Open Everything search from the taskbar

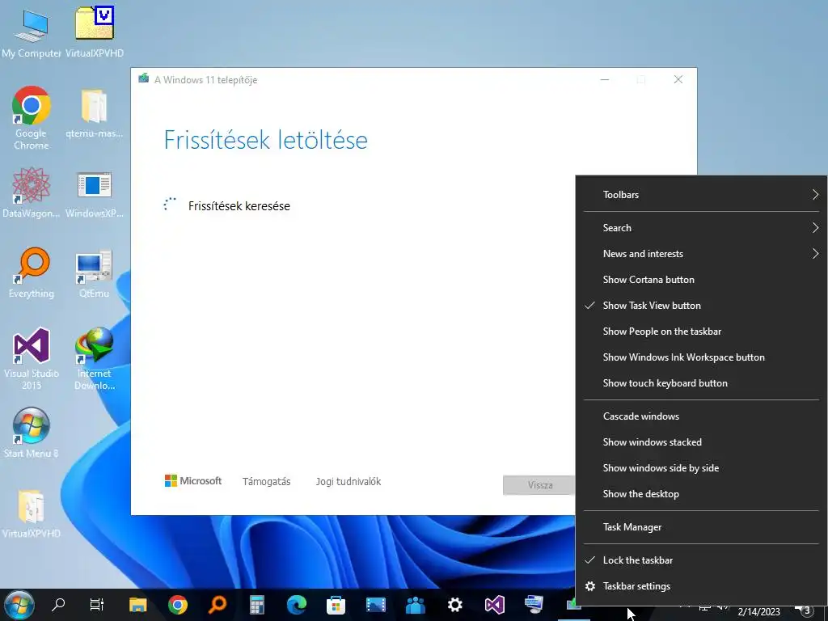coord(217,605)
